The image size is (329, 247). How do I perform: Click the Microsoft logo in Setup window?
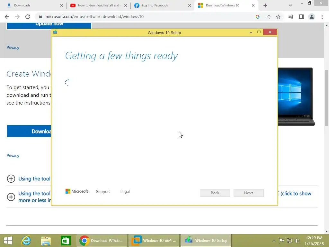pyautogui.click(x=77, y=191)
